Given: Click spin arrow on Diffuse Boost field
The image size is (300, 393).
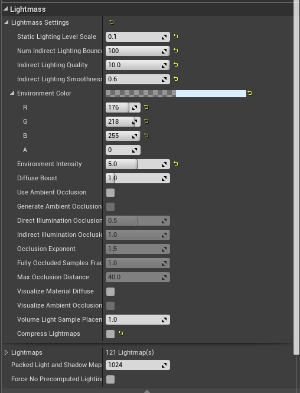Looking at the screenshot, I should click(164, 178).
